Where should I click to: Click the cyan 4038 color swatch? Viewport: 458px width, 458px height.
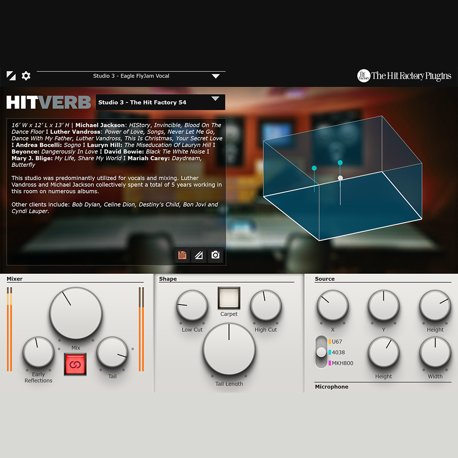pos(330,352)
